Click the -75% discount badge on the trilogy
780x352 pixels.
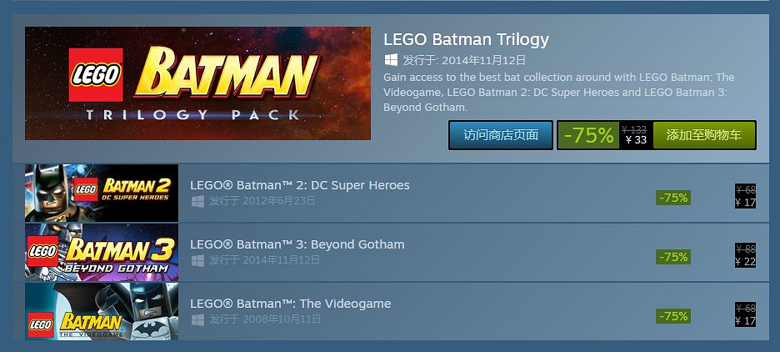click(588, 135)
